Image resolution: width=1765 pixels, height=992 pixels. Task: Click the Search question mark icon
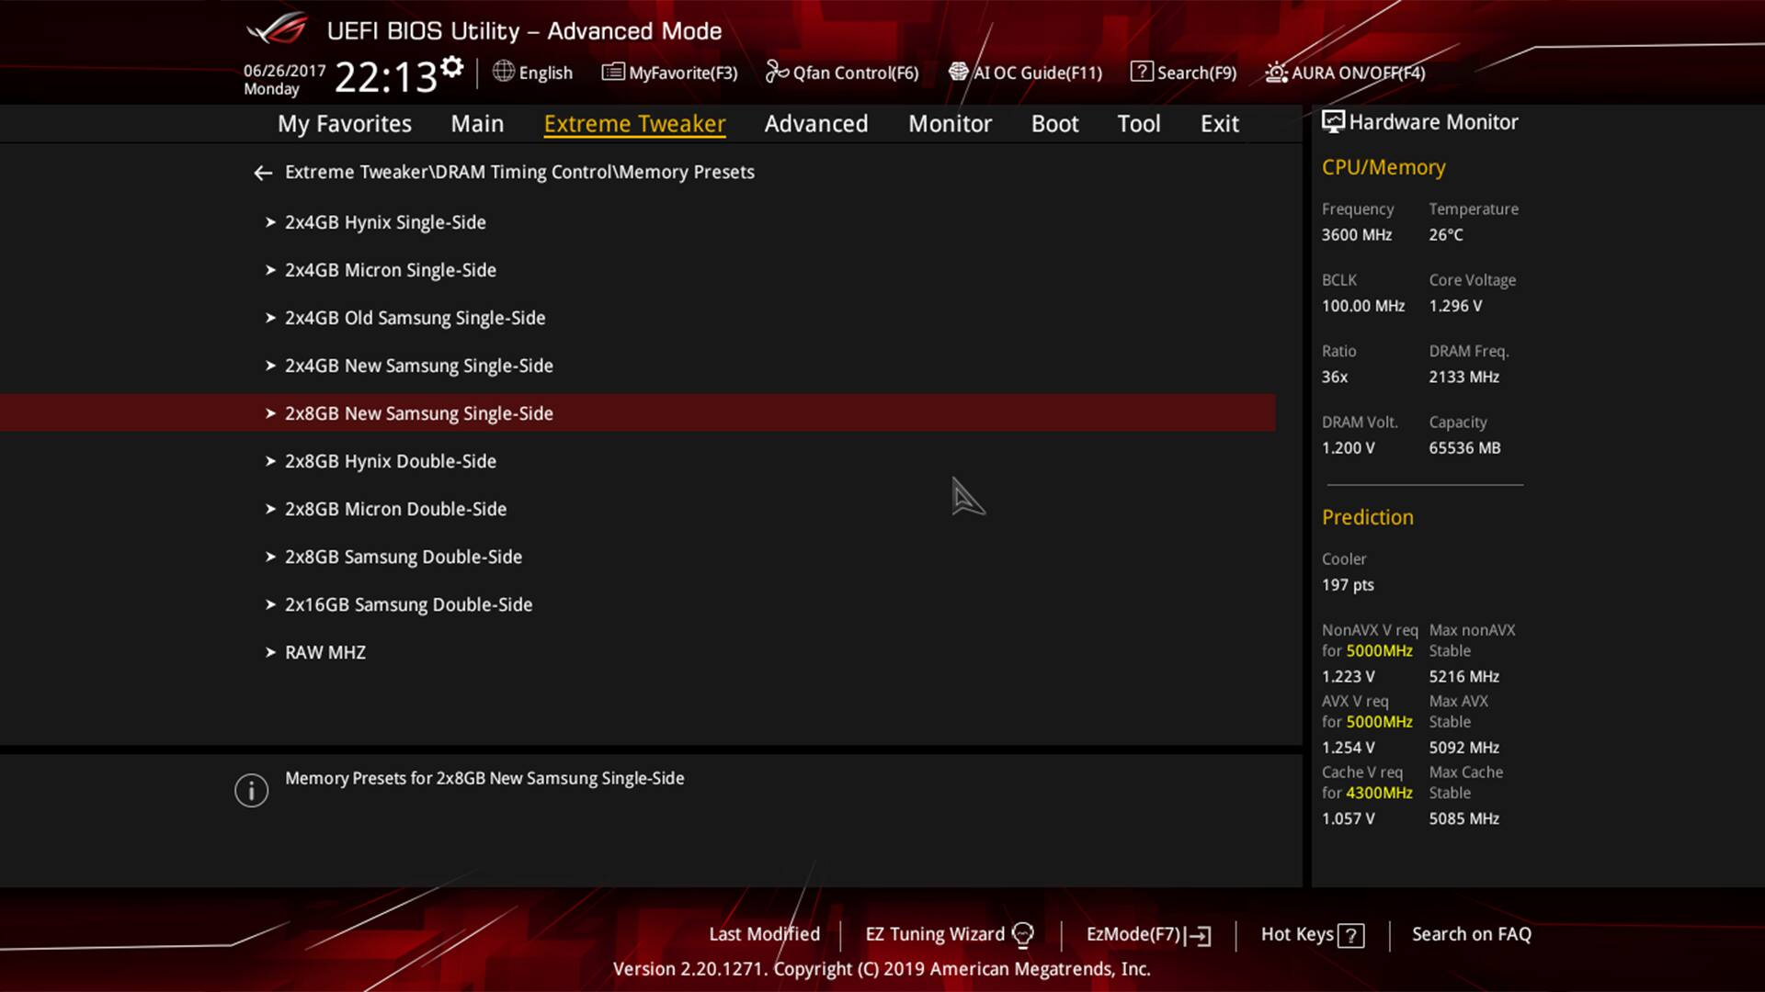[x=1141, y=72]
